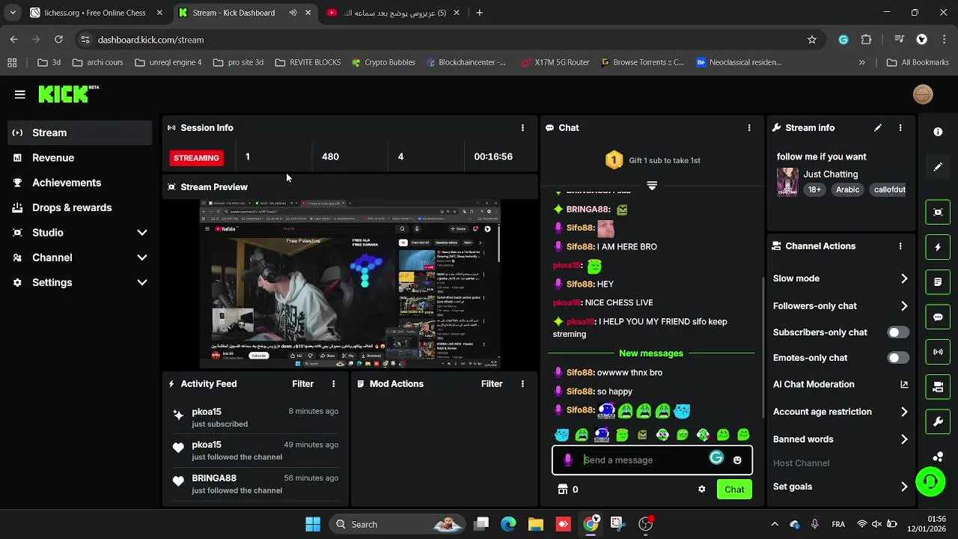The image size is (958, 539).
Task: Toggle wrench icon in right sidebar
Action: pos(938,422)
